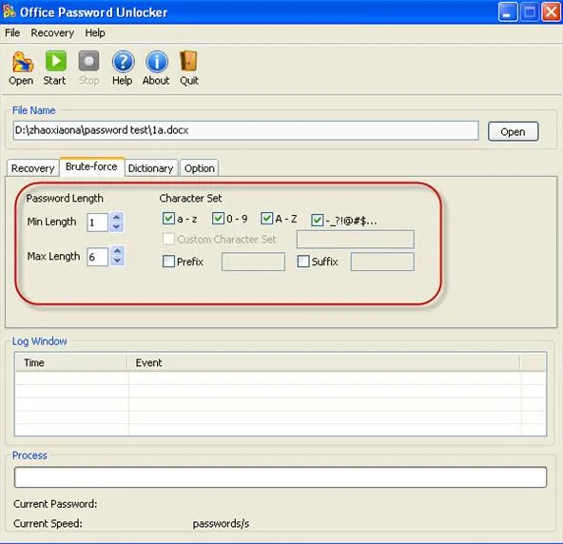The height and width of the screenshot is (544, 563).
Task: Click the Open folder toolbar icon
Action: (22, 62)
